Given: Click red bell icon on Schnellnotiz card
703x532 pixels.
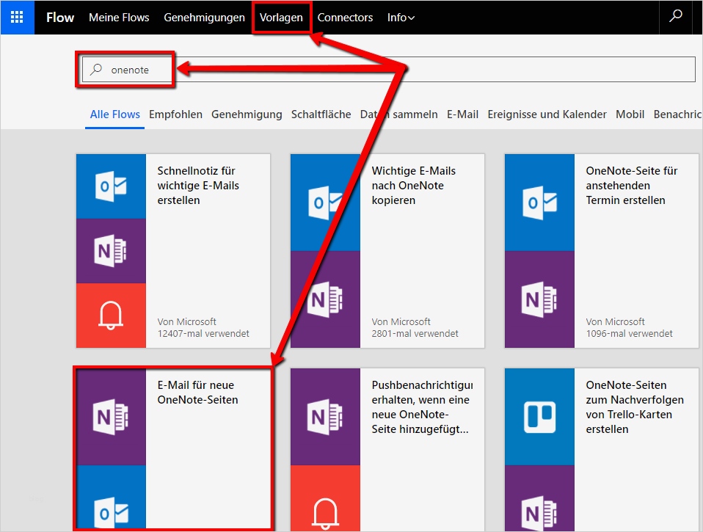Looking at the screenshot, I should 112,316.
